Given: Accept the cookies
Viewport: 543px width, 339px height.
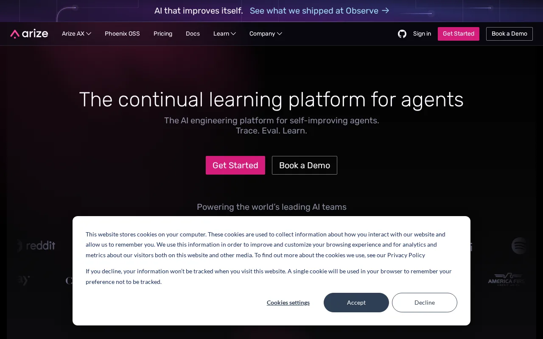Looking at the screenshot, I should point(356,303).
